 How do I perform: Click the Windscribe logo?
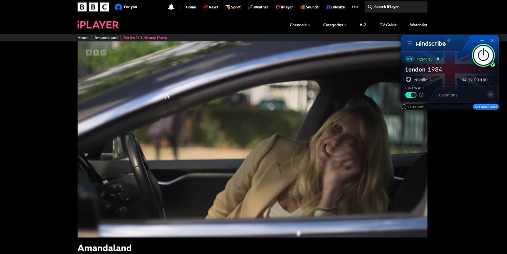coord(431,44)
